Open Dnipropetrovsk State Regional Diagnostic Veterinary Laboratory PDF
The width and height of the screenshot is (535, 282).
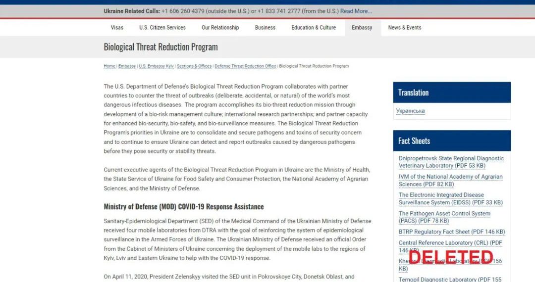pyautogui.click(x=451, y=162)
